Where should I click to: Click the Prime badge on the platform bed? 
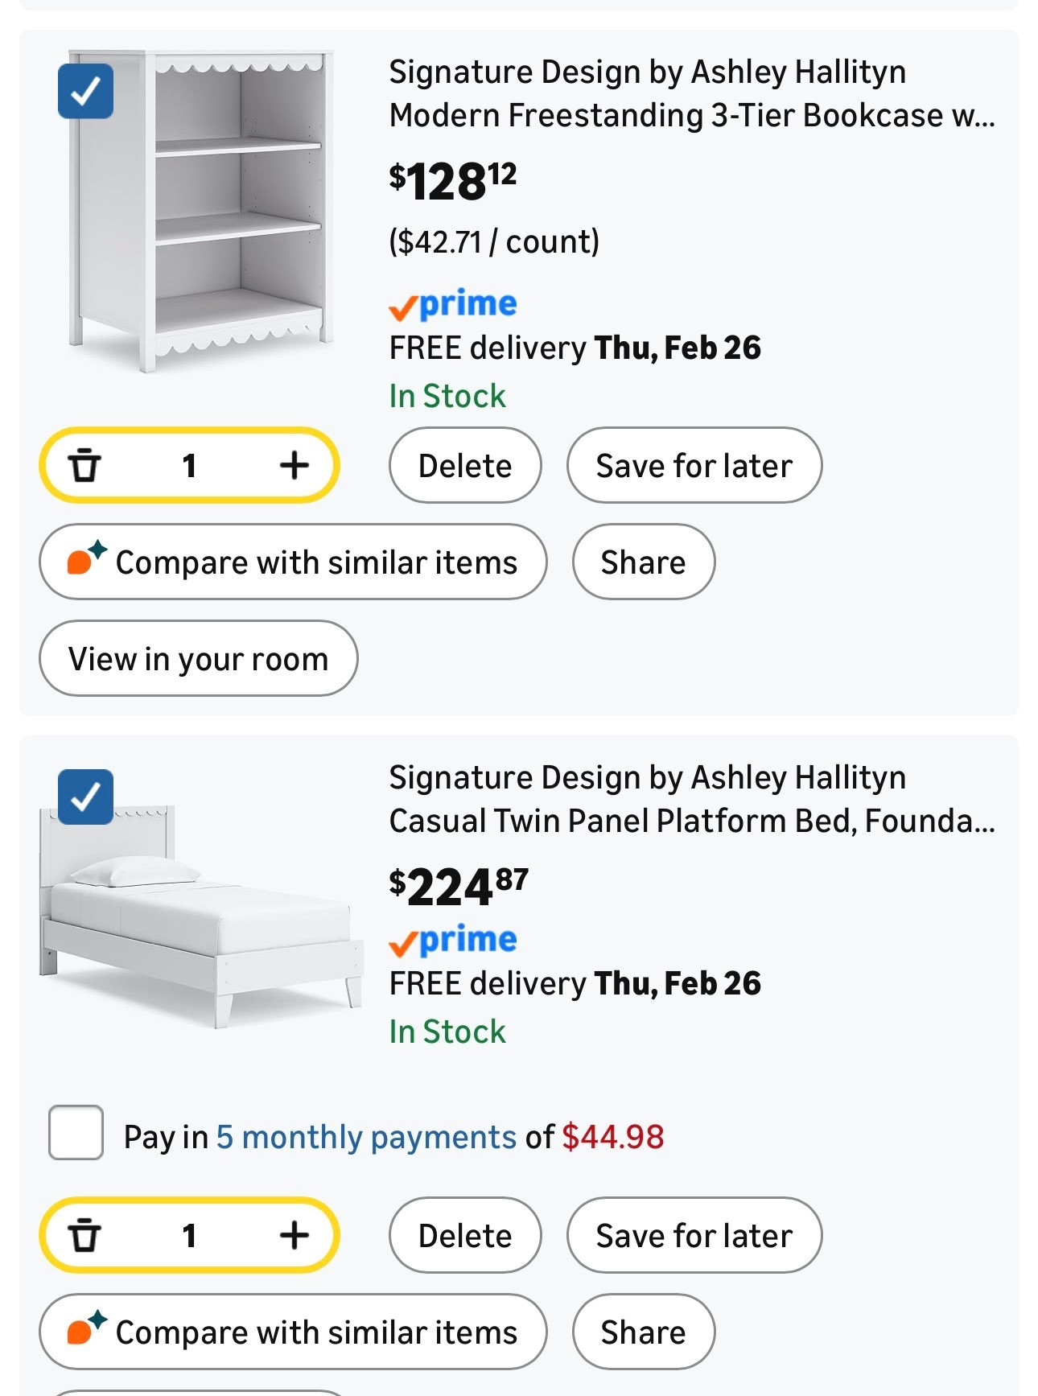tap(453, 938)
